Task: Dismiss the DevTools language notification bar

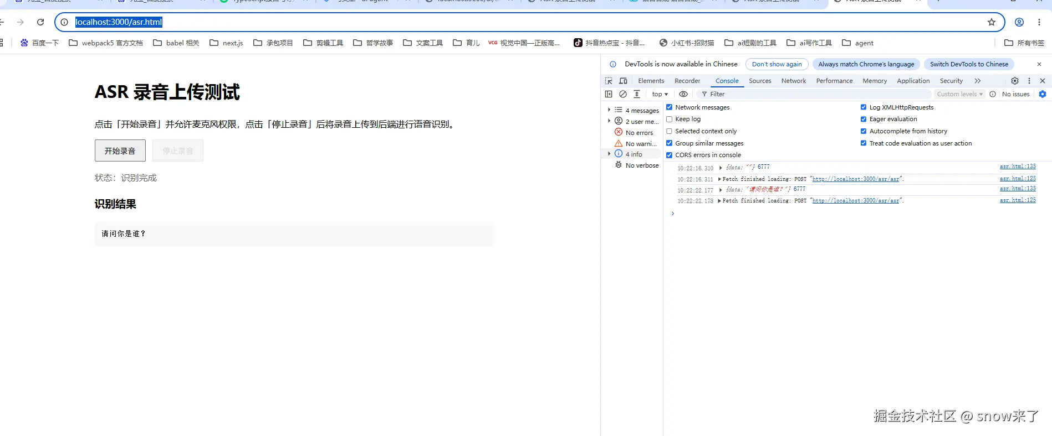Action: click(x=1039, y=64)
